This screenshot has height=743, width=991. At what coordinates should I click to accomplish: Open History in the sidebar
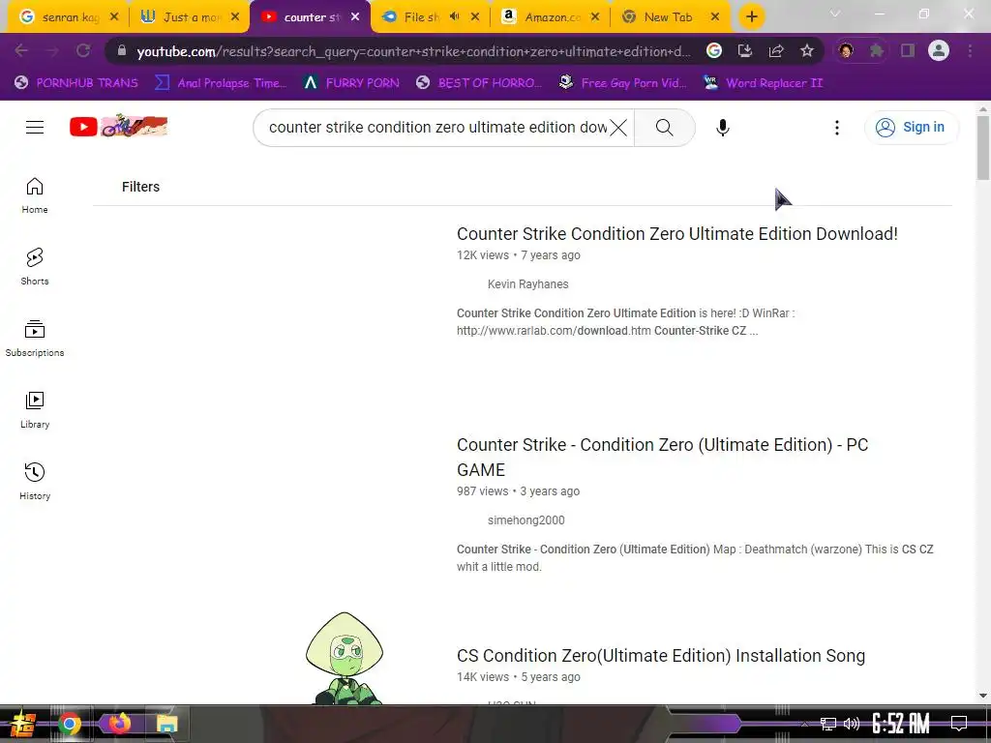(35, 482)
